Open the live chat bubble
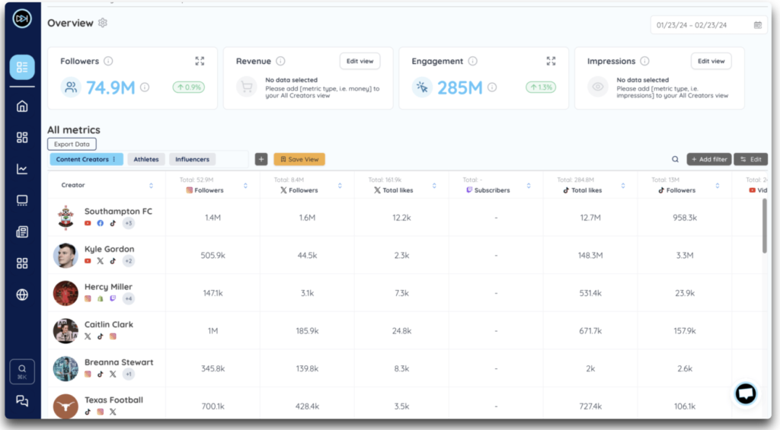This screenshot has width=780, height=430. [x=746, y=393]
